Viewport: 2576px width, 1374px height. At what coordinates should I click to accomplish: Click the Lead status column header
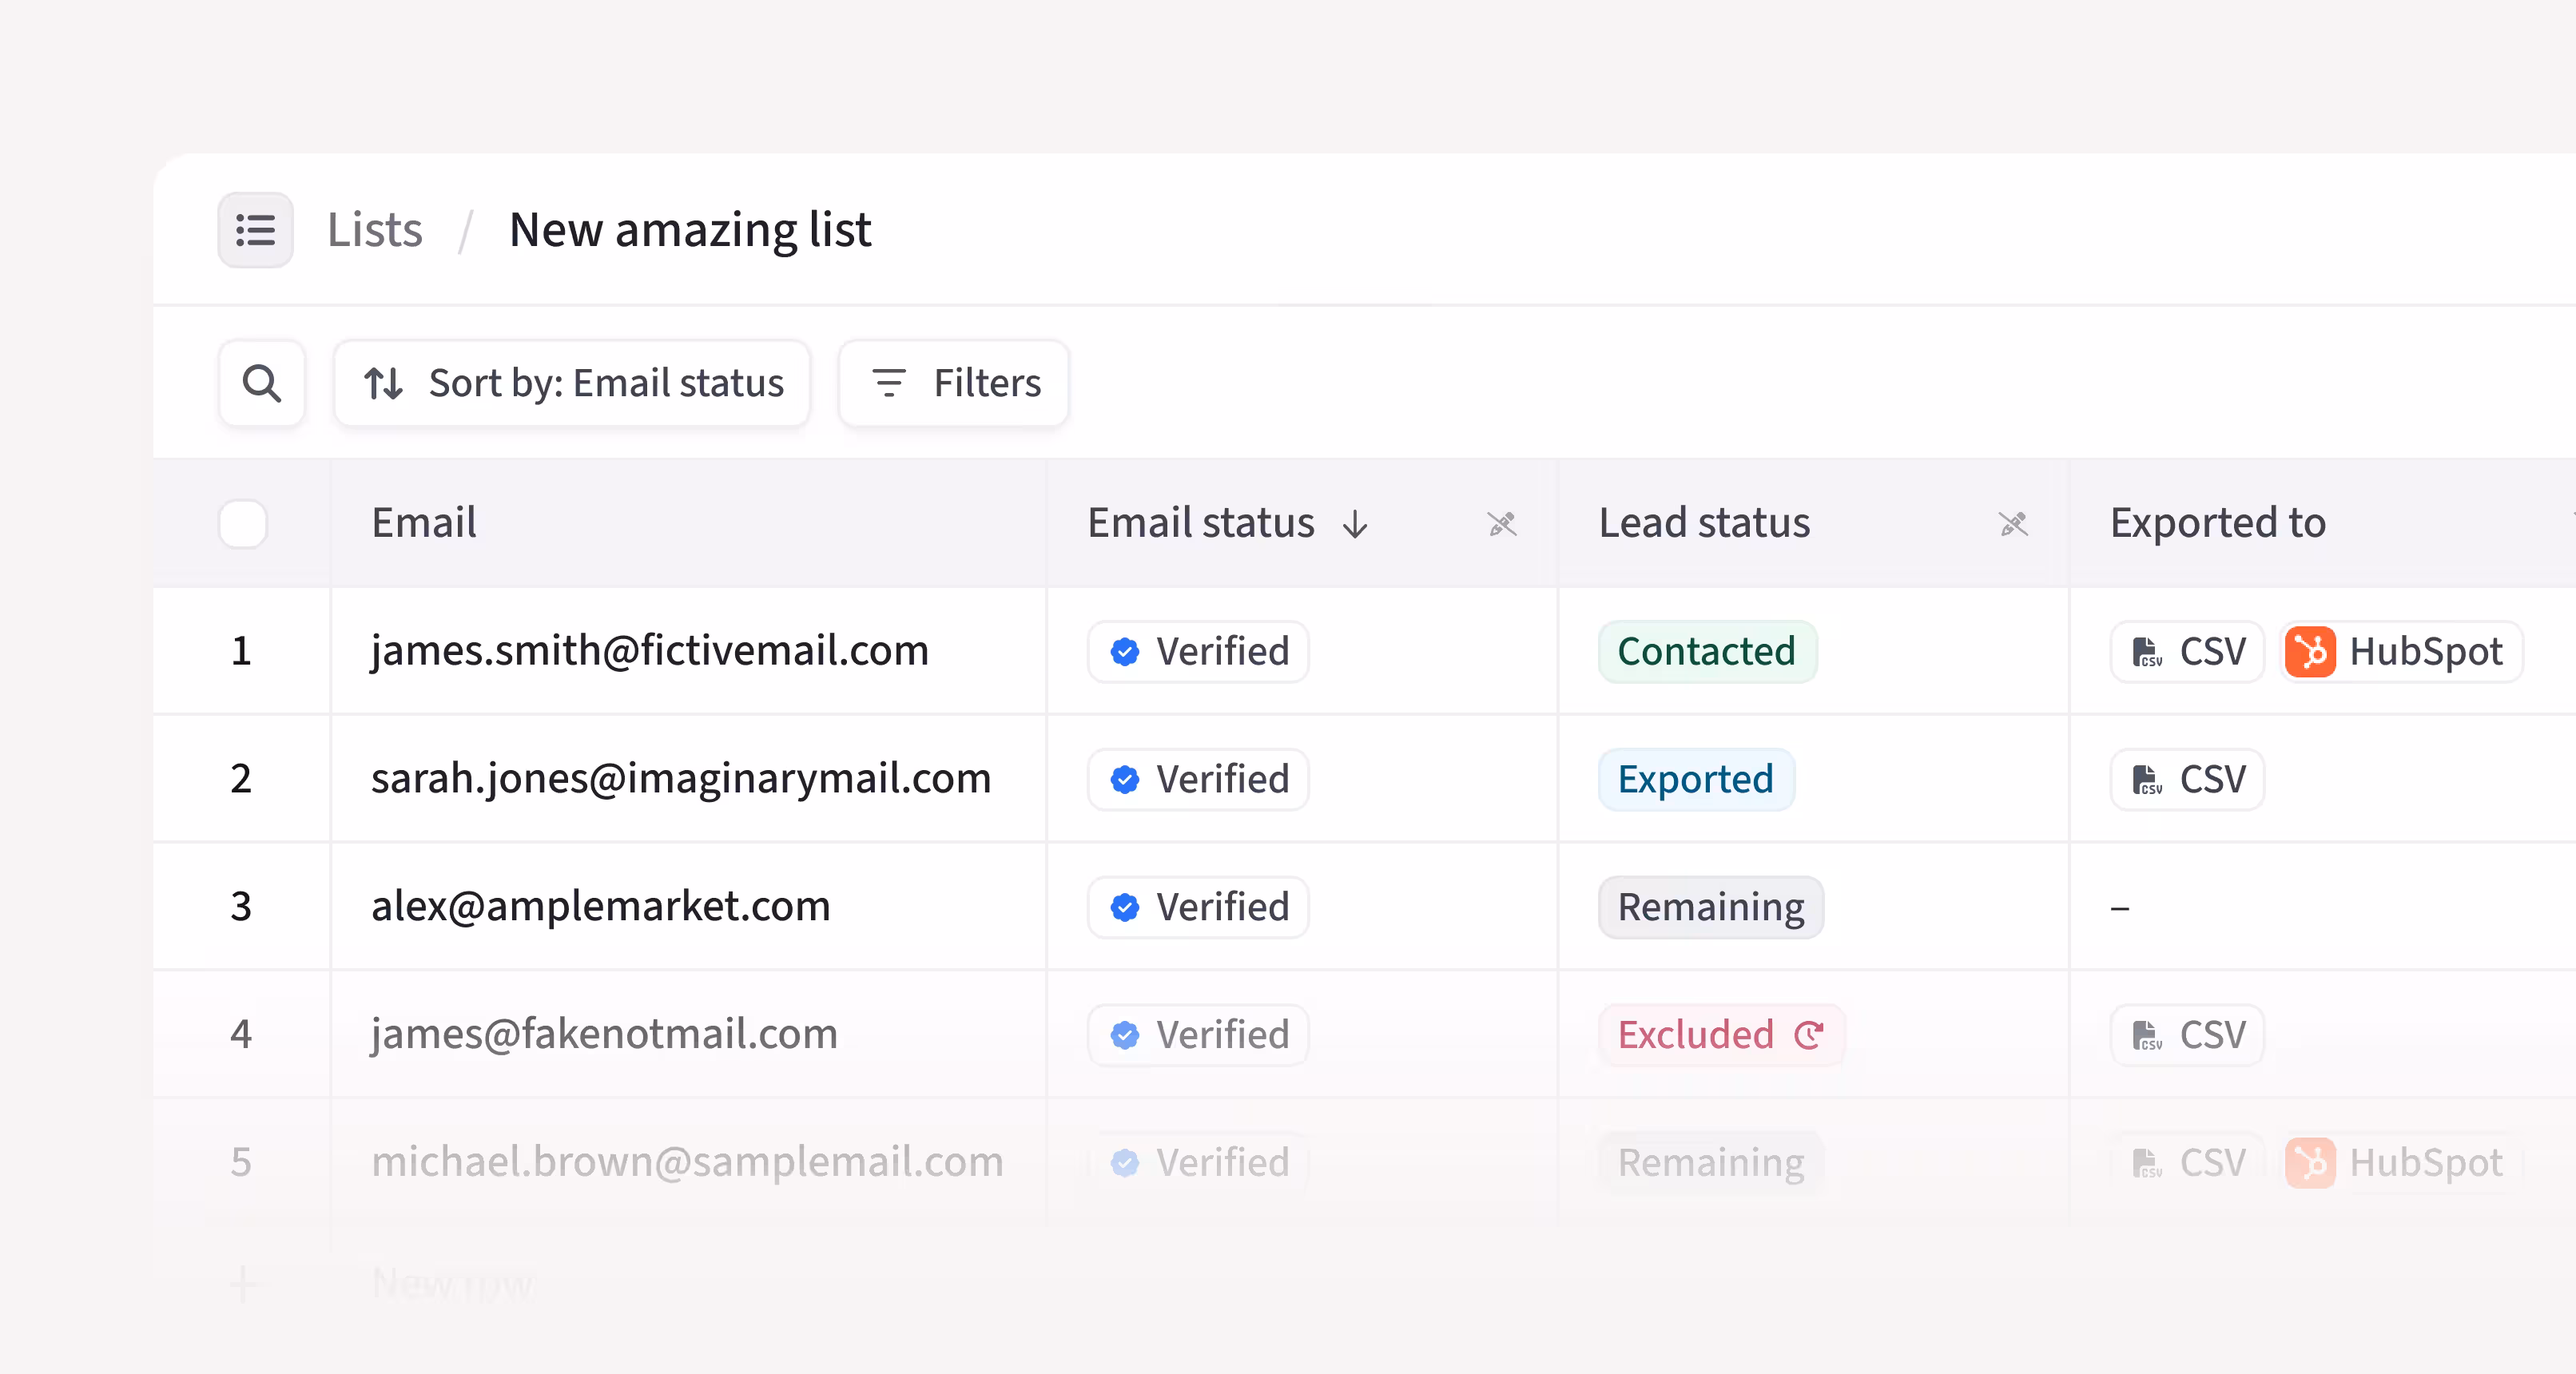pyautogui.click(x=1704, y=523)
